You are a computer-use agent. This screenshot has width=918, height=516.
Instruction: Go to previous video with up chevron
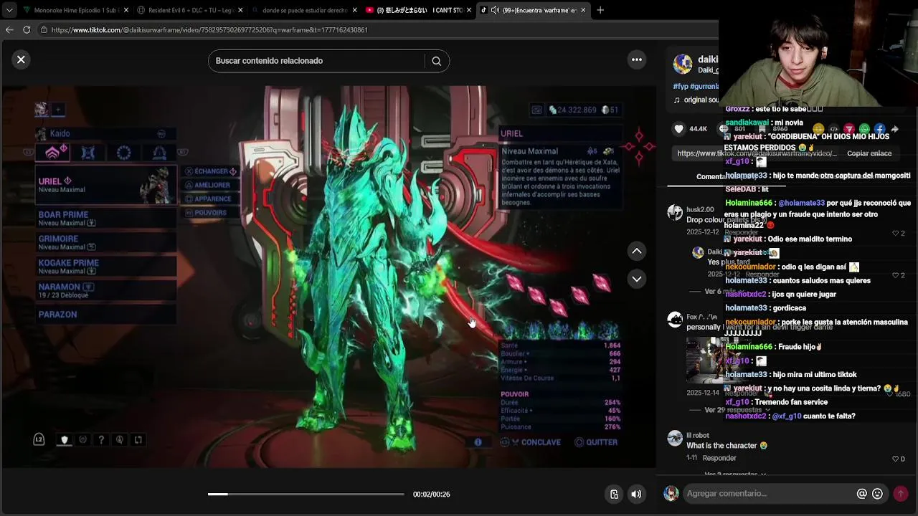[636, 251]
